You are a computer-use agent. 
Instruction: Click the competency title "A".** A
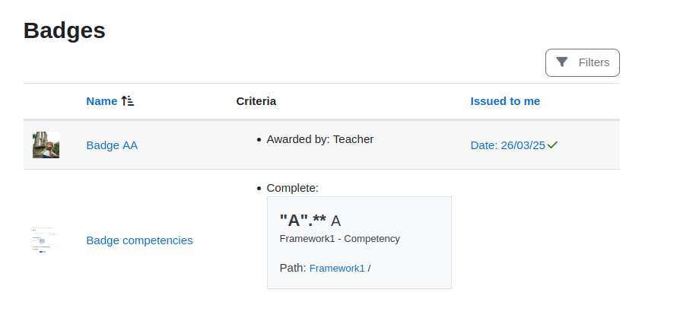[310, 221]
